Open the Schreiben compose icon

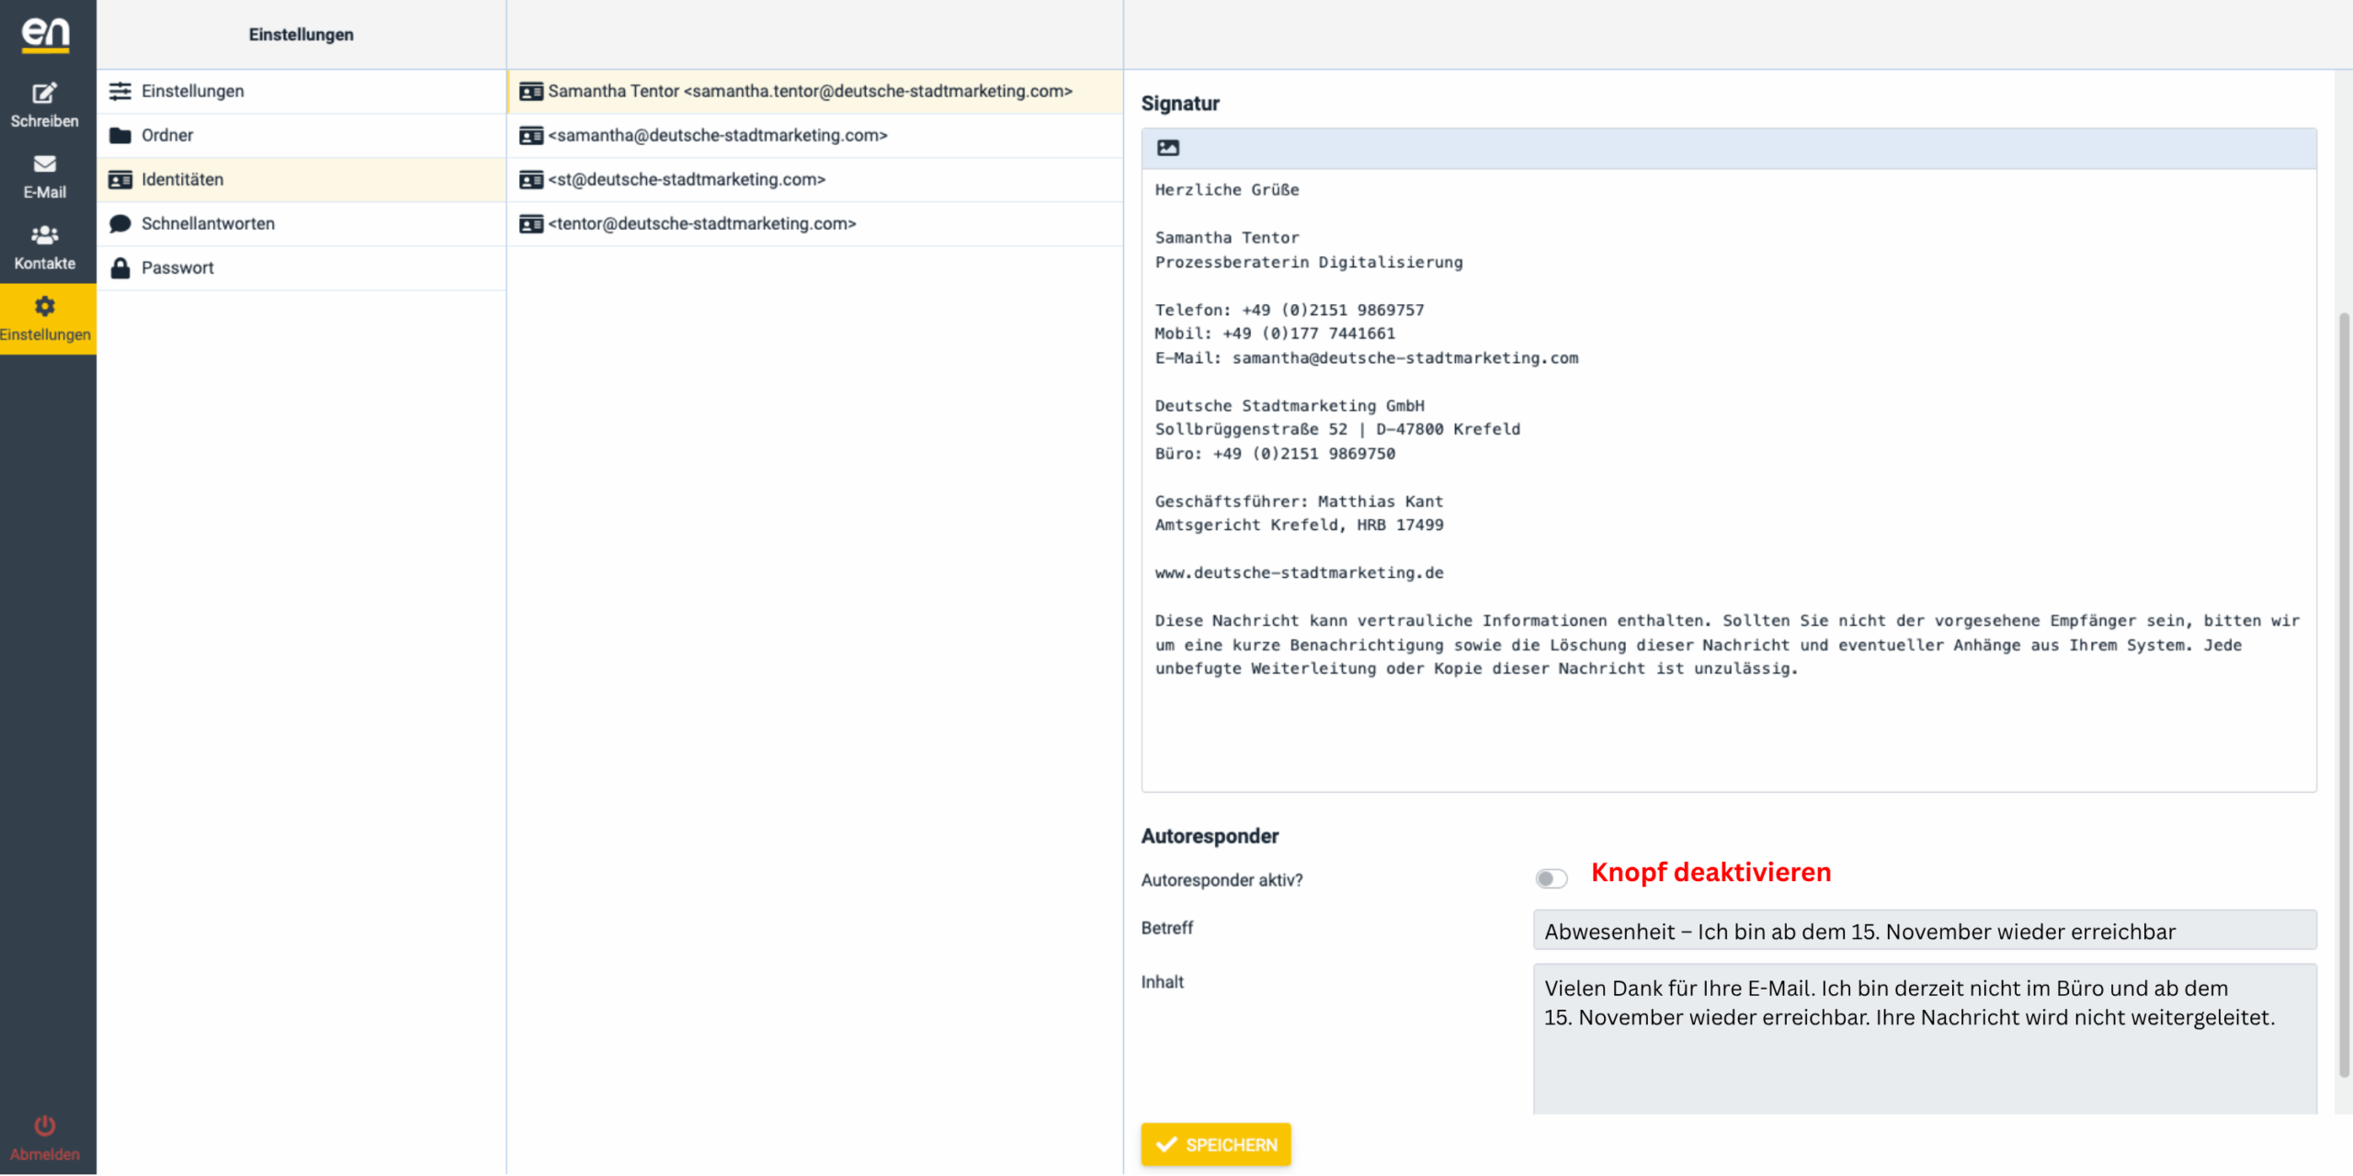pos(43,93)
